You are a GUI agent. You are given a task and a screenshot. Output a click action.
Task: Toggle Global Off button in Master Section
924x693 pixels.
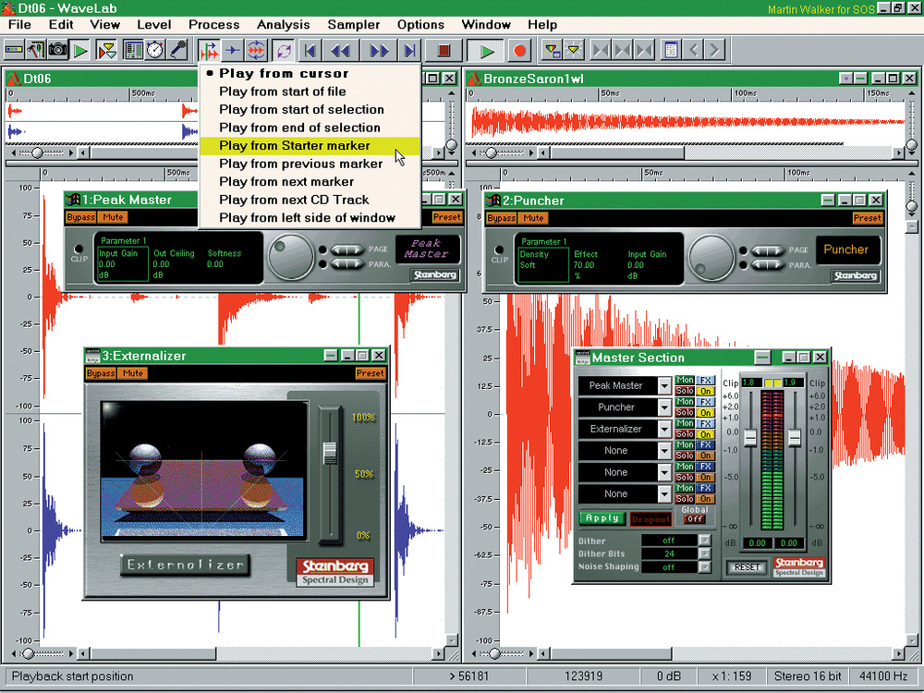click(695, 519)
